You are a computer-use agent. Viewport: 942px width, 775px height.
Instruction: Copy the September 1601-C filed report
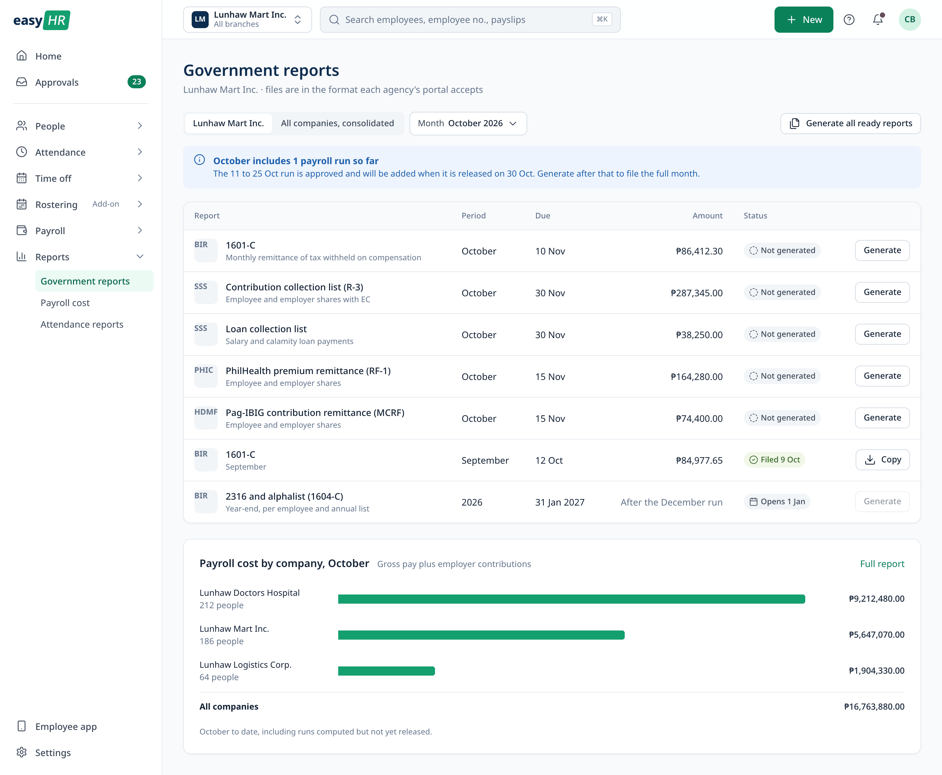click(x=882, y=460)
